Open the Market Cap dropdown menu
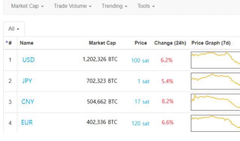This screenshot has width=240, height=141. tap(27, 6)
